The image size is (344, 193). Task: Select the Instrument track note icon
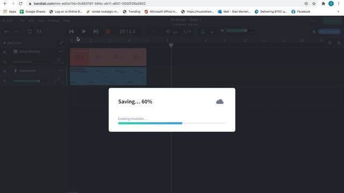[x=16, y=71]
